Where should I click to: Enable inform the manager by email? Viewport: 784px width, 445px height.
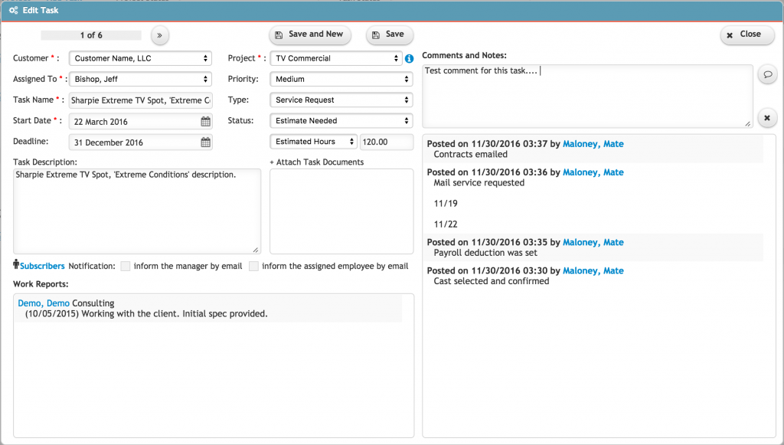click(x=125, y=267)
